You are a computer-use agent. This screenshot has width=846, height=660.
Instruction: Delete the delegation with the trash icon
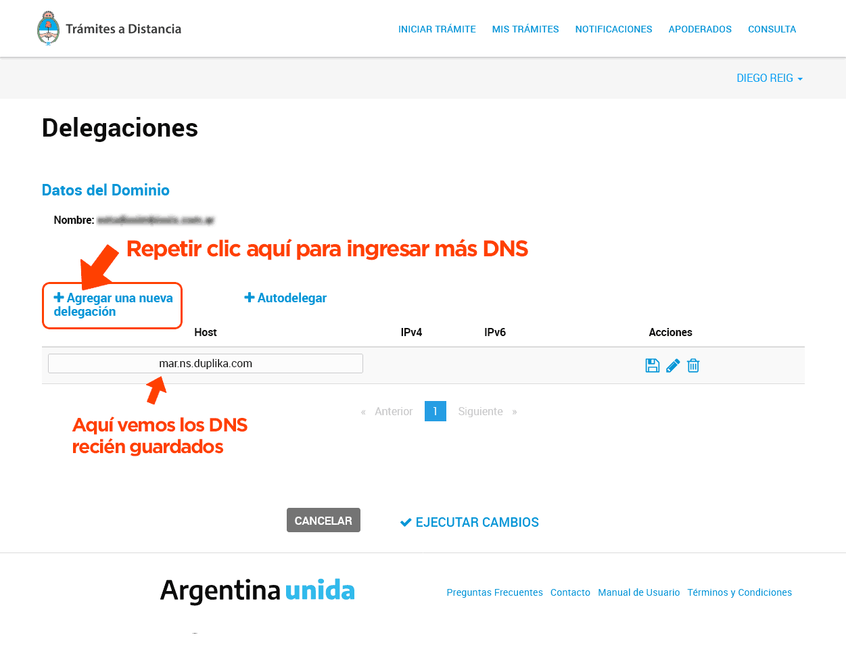pyautogui.click(x=692, y=365)
